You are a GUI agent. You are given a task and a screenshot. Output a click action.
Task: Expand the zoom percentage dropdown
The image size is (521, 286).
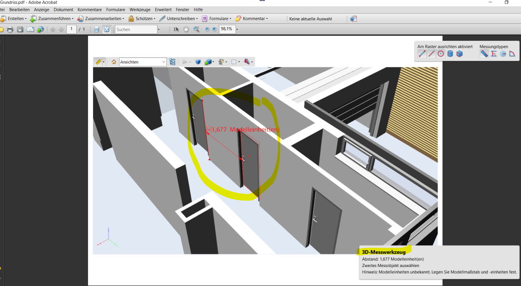[x=237, y=29]
